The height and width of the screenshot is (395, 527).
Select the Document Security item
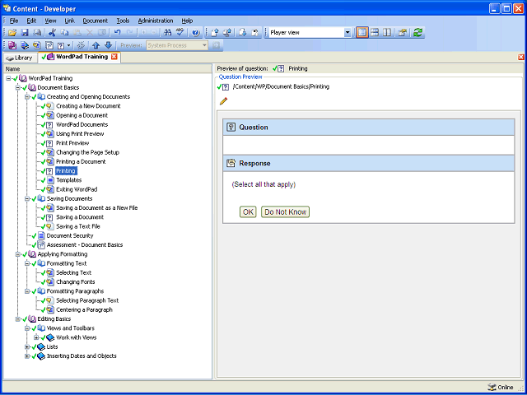tap(70, 236)
